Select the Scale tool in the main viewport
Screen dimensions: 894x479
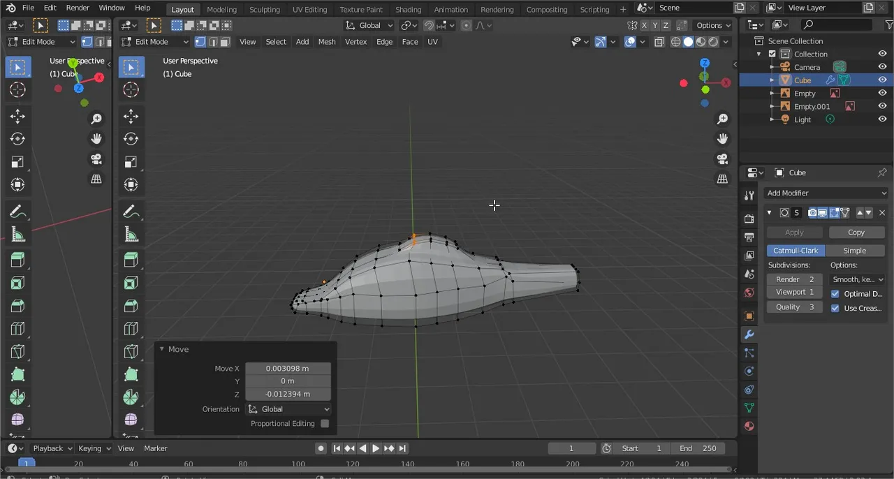pos(131,162)
